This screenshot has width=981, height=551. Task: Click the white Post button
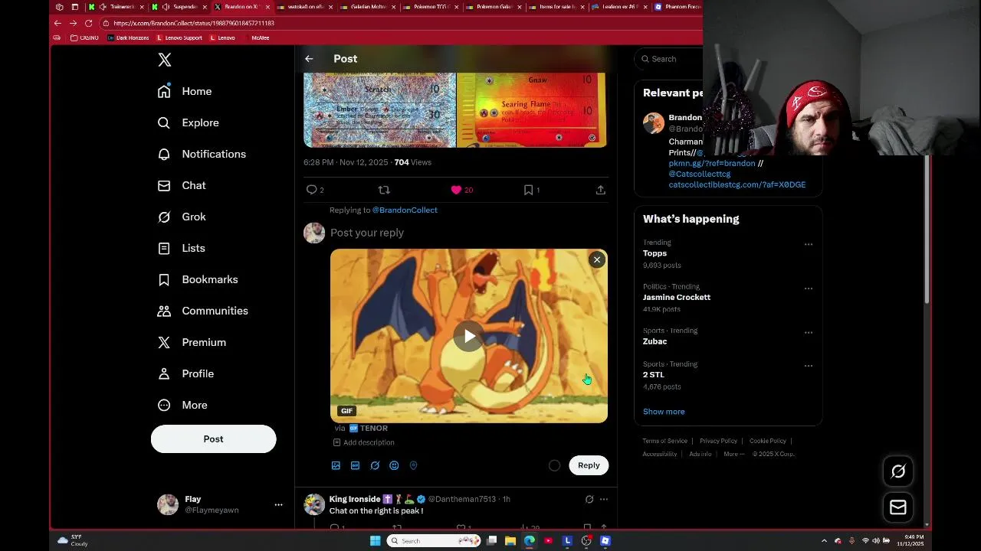click(x=213, y=439)
